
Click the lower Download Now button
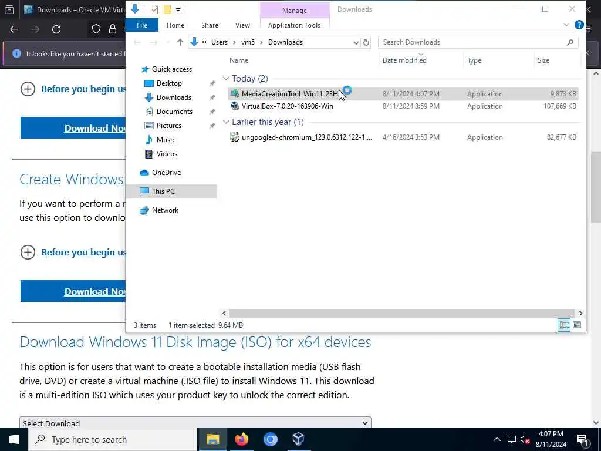pyautogui.click(x=73, y=291)
